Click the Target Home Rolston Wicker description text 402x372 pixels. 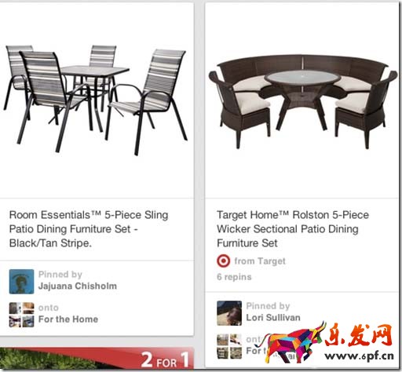[293, 229]
